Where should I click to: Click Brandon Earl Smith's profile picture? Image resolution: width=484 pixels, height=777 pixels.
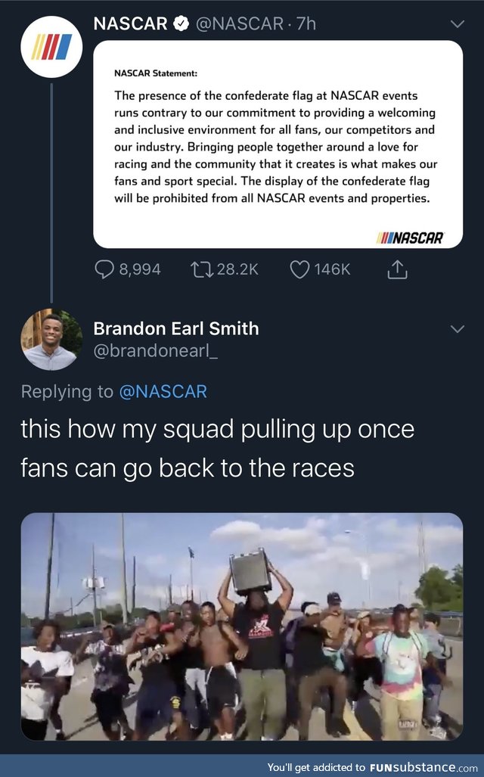point(50,340)
